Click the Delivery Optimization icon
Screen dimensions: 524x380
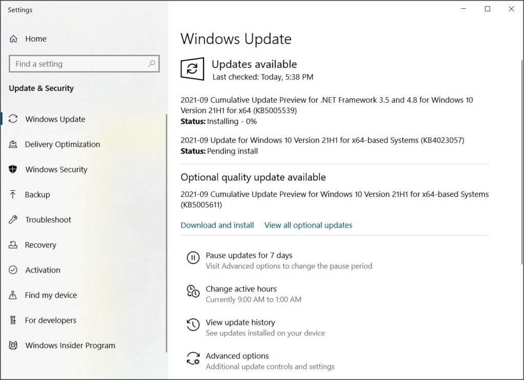13,144
